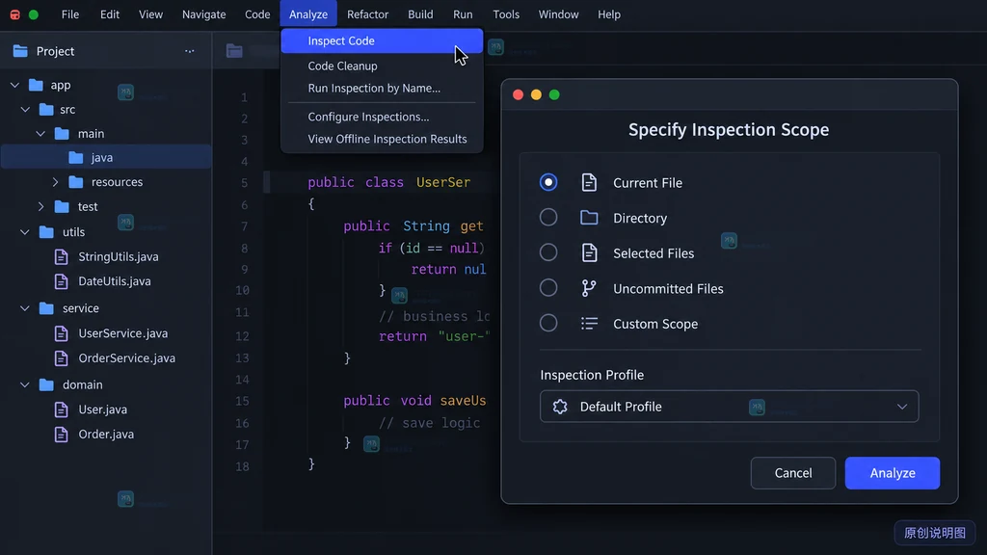Expand the resources folder chevron
This screenshot has width=987, height=555.
coord(55,182)
